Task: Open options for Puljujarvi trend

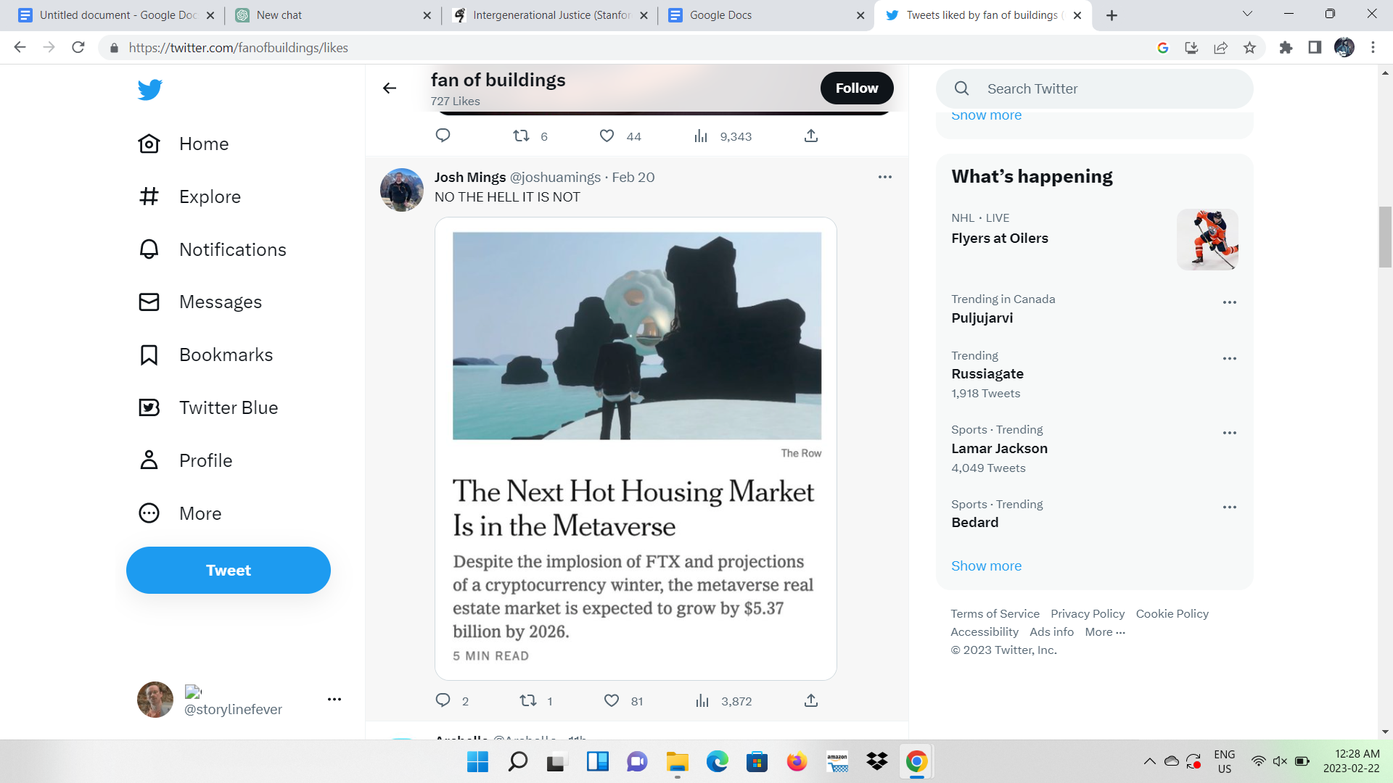Action: [x=1229, y=302]
